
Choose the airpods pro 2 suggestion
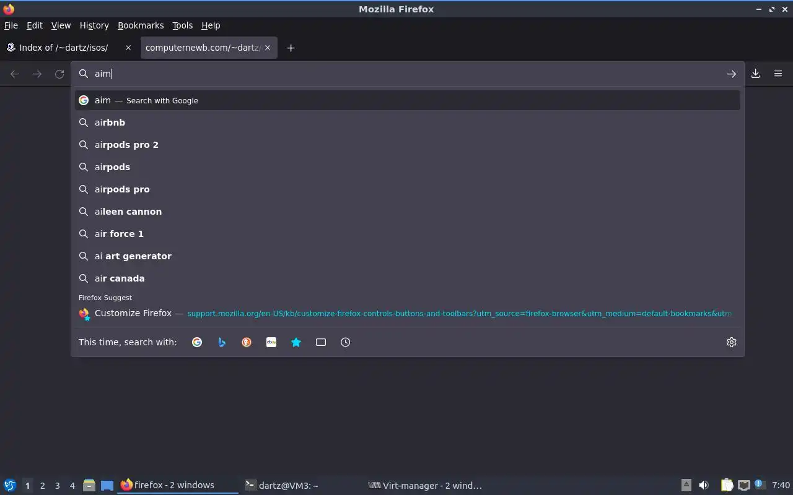(408, 145)
